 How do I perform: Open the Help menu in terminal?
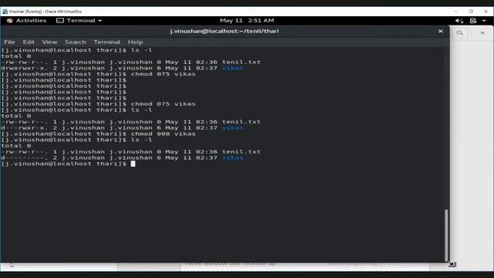tap(135, 42)
